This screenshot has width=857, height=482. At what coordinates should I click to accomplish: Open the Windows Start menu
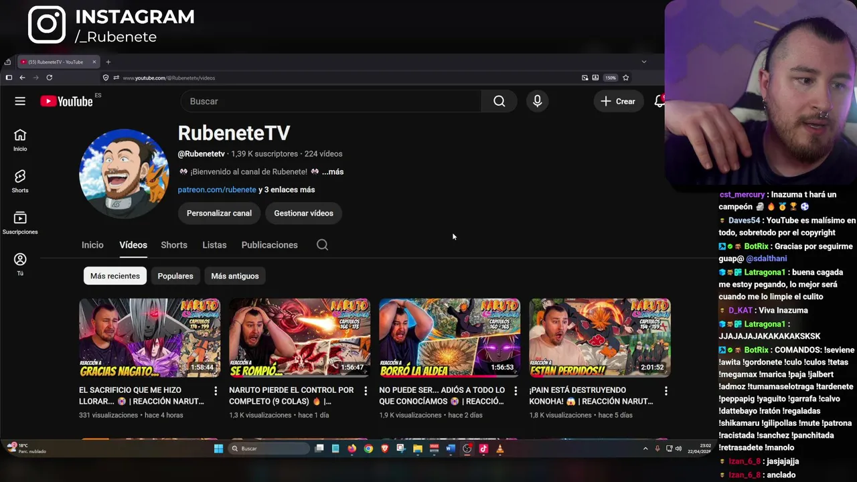(218, 449)
